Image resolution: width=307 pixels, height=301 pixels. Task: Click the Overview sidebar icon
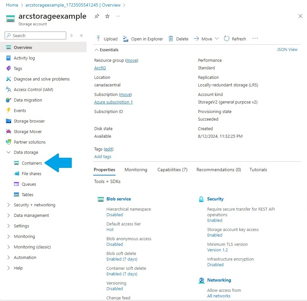coord(9,47)
